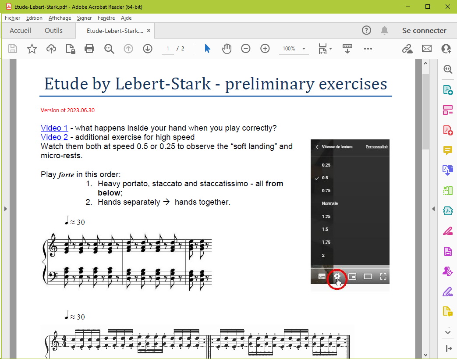
Task: Open the Comment tool in right sidebar
Action: (447, 150)
